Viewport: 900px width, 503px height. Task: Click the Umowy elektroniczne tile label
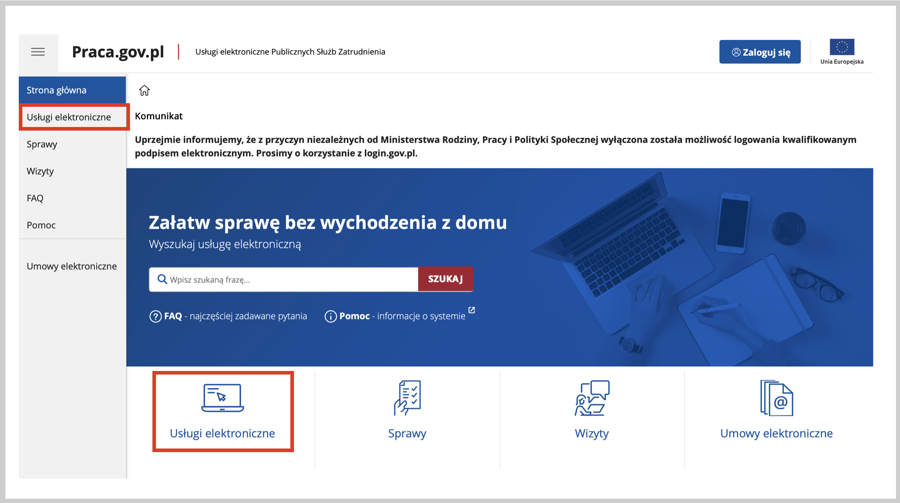pyautogui.click(x=776, y=433)
